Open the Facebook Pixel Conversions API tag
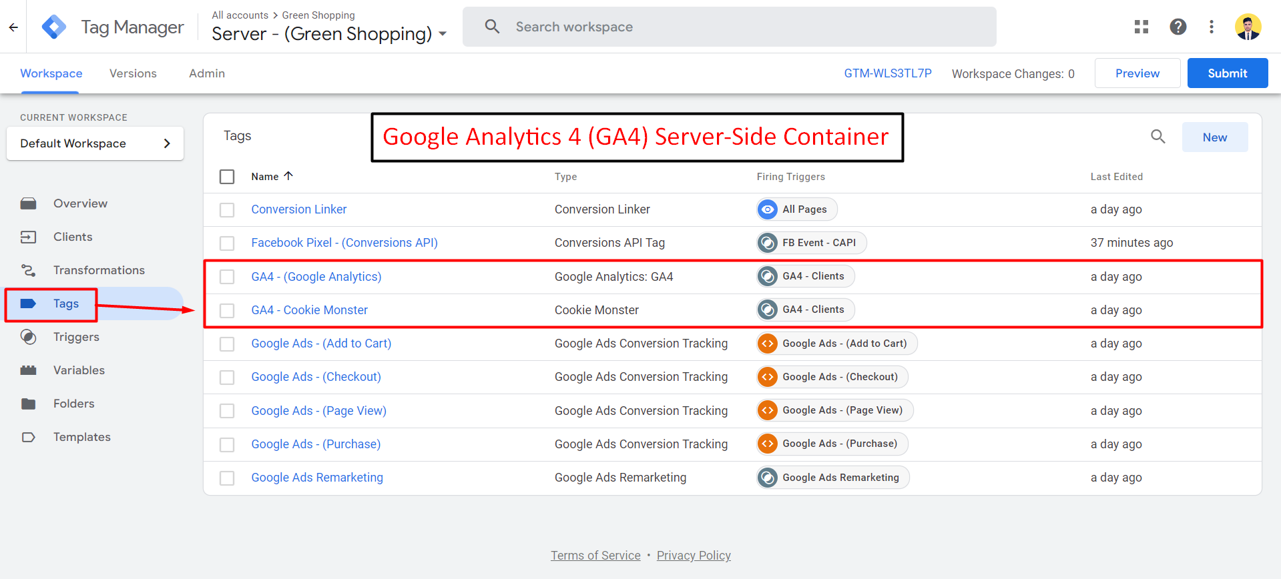 click(344, 243)
